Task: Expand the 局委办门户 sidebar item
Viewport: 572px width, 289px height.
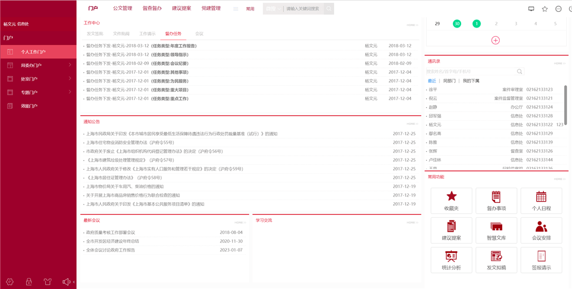Action: 38,65
